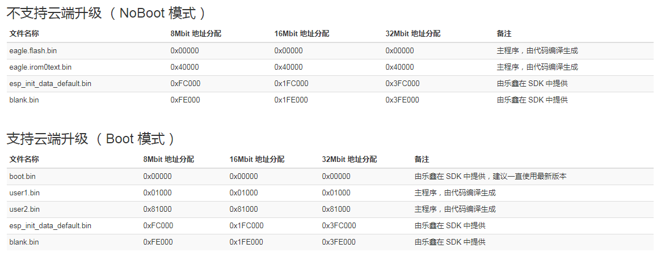661x265 pixels.
Task: Click 0xFE000 address in the NoBoot table
Action: click(185, 100)
